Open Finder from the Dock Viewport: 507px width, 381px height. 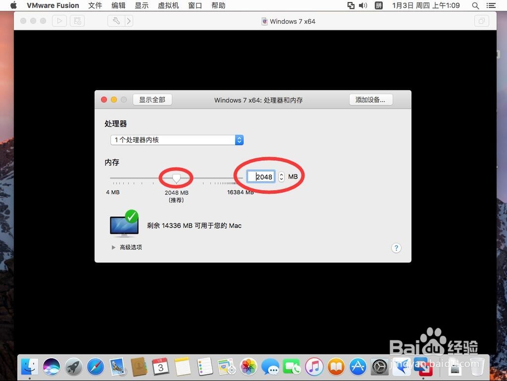[x=29, y=367]
